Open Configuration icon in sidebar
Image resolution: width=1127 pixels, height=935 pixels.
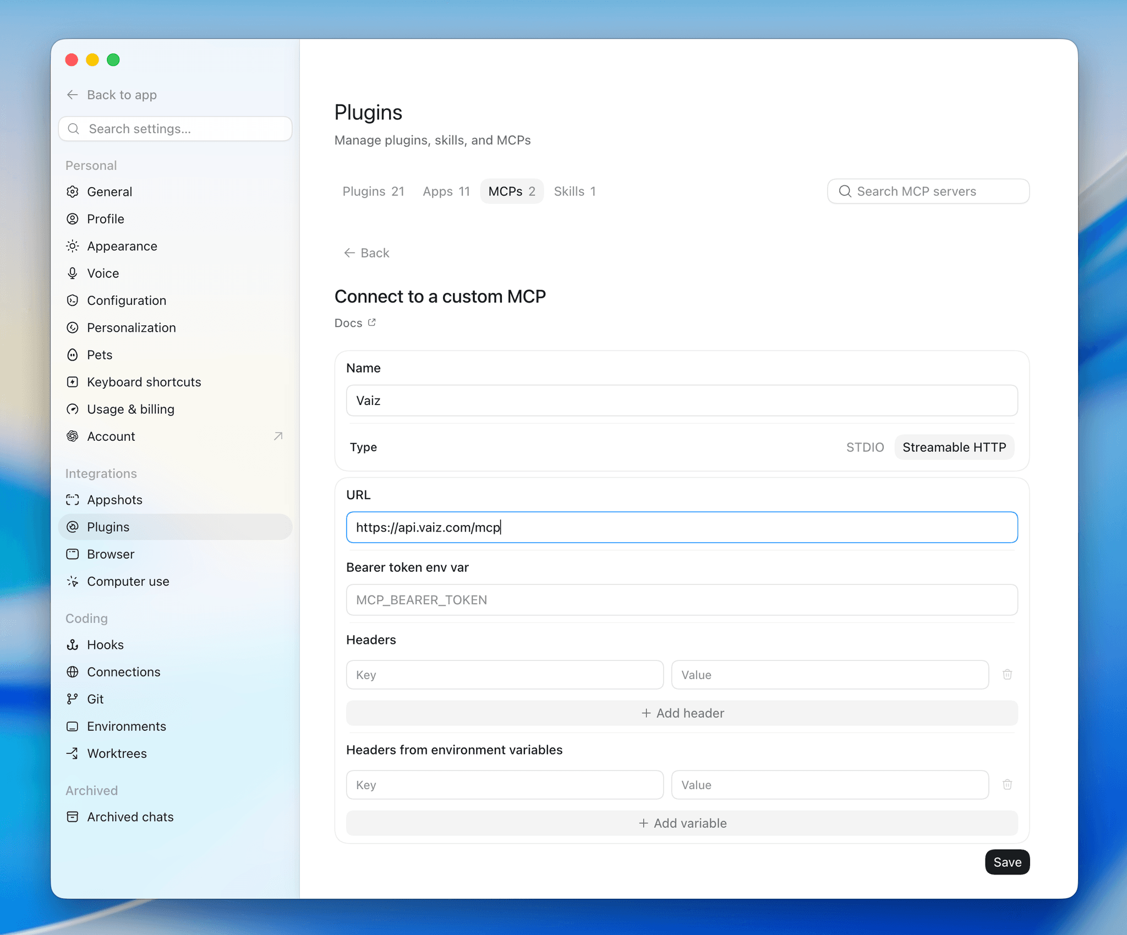(x=72, y=300)
